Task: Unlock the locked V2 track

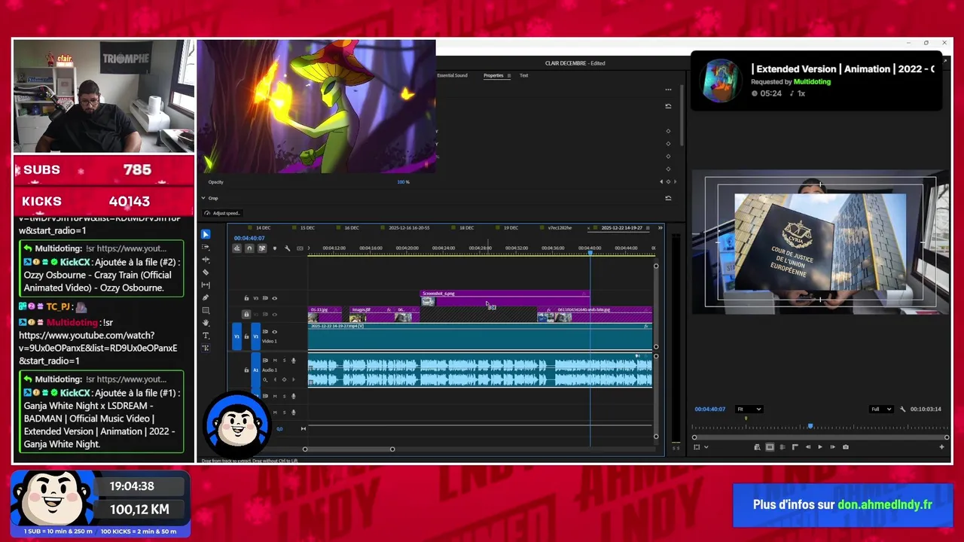Action: point(246,314)
